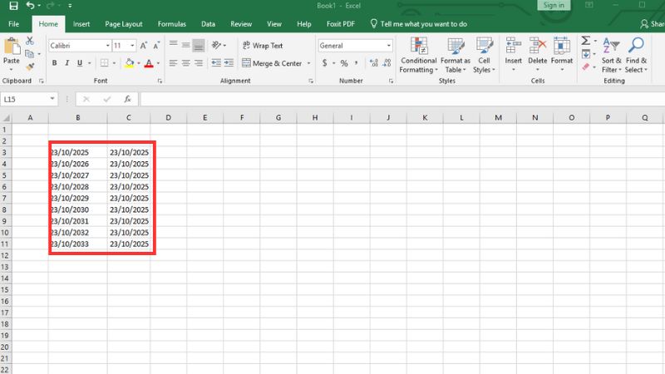Toggle Italic formatting
665x374 pixels.
tap(67, 63)
